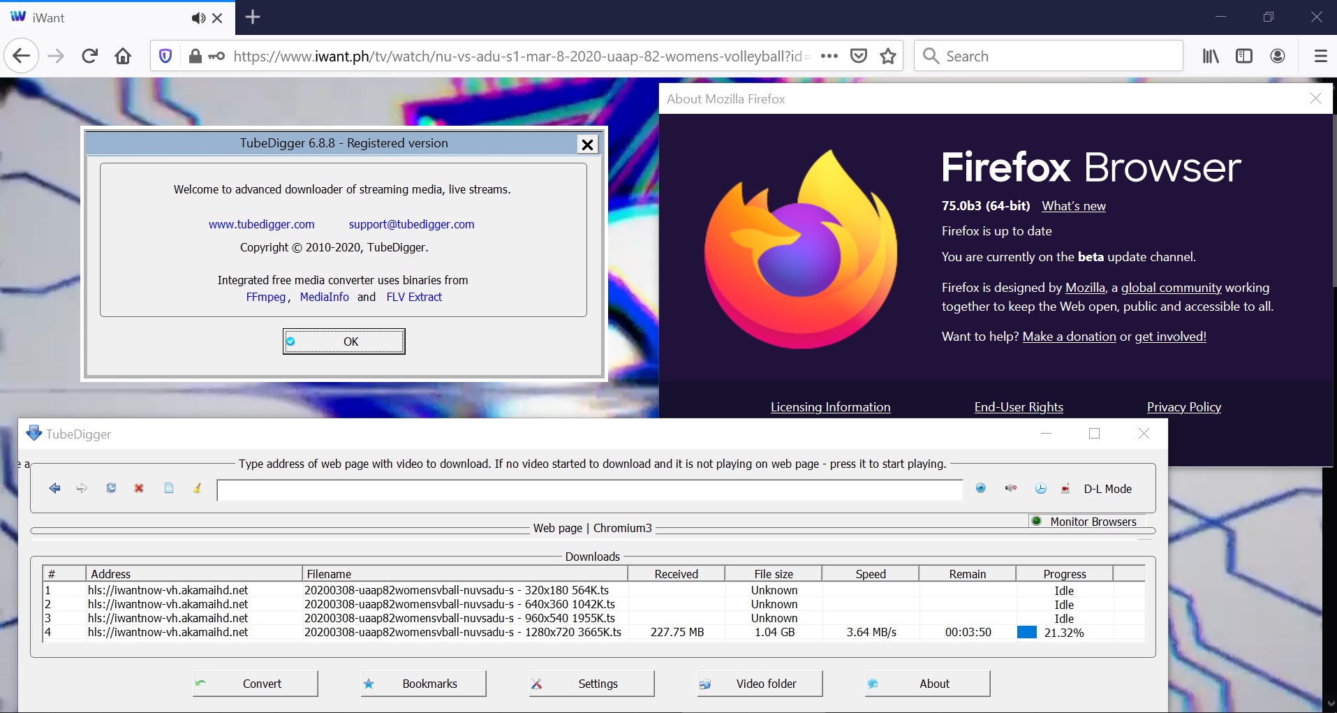
Task: Select download row 4 1280x720 3665K.ts
Action: [593, 632]
